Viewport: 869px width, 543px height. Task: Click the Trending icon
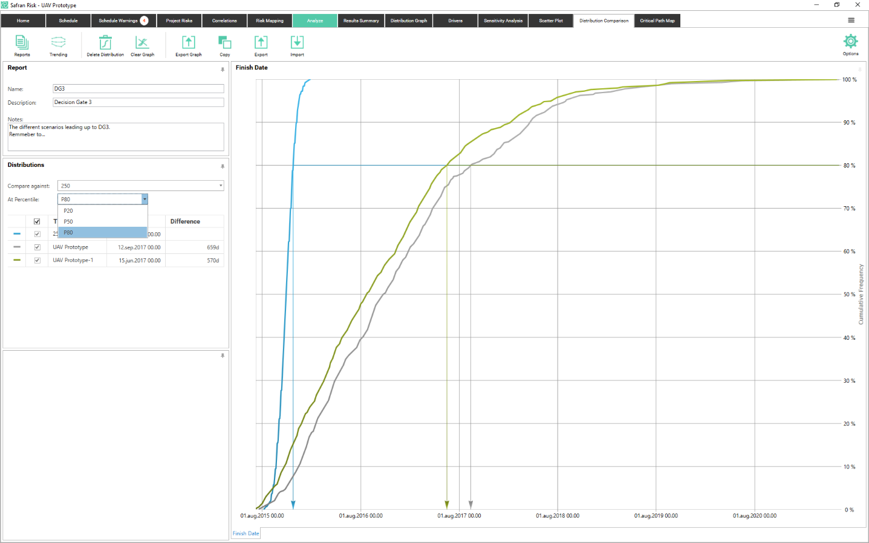click(58, 42)
